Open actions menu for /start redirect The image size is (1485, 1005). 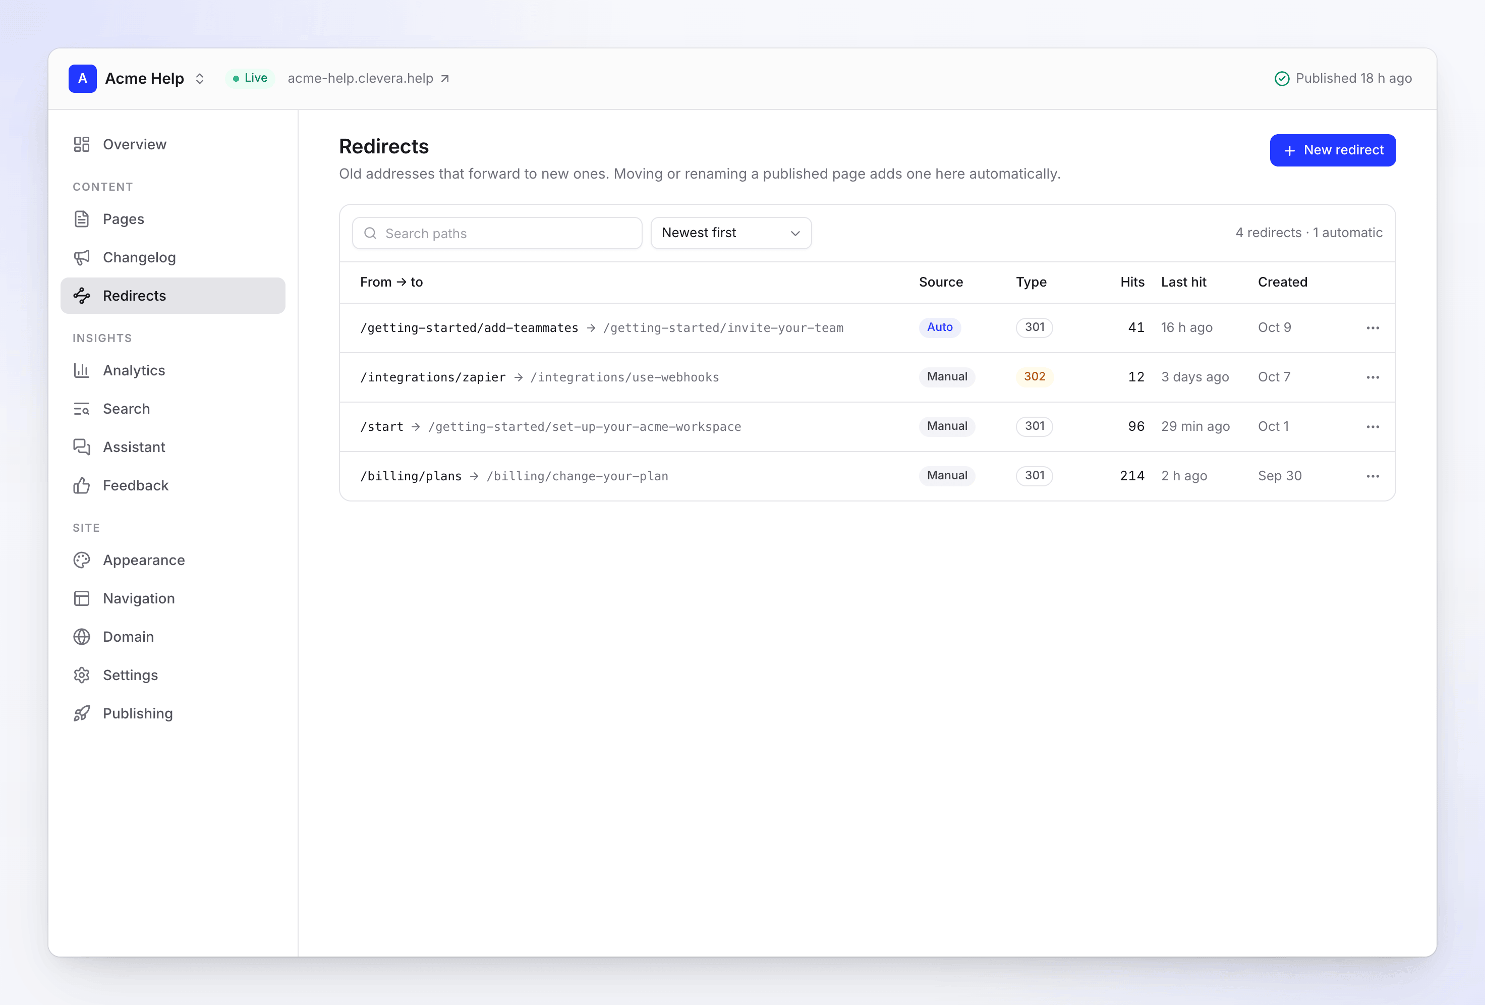pyautogui.click(x=1373, y=426)
